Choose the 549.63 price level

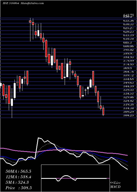tap(129, 83)
